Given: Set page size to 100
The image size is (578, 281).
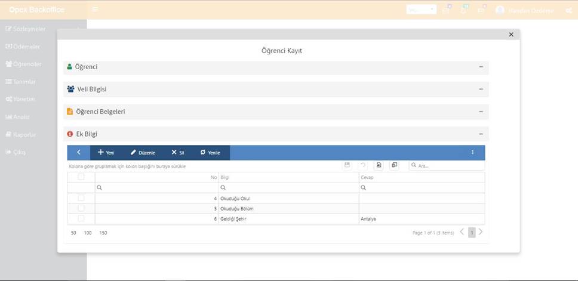Looking at the screenshot, I should 88,233.
